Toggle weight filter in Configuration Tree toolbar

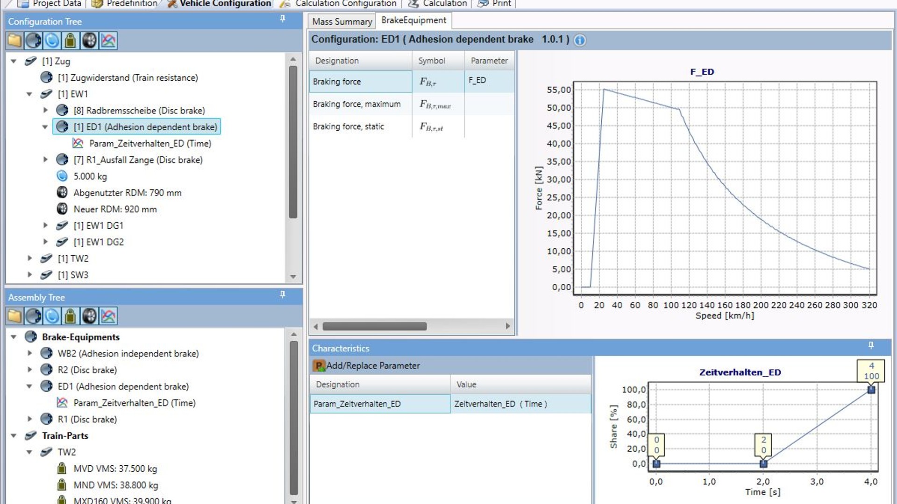pos(71,41)
